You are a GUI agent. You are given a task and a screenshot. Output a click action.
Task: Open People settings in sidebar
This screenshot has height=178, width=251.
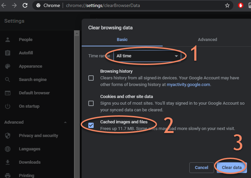(25, 40)
